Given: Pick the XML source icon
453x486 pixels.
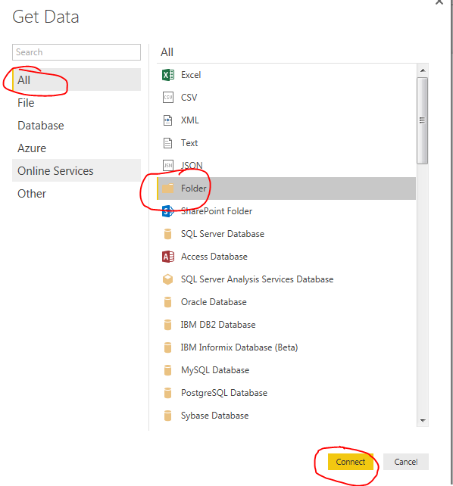Looking at the screenshot, I should tap(167, 120).
